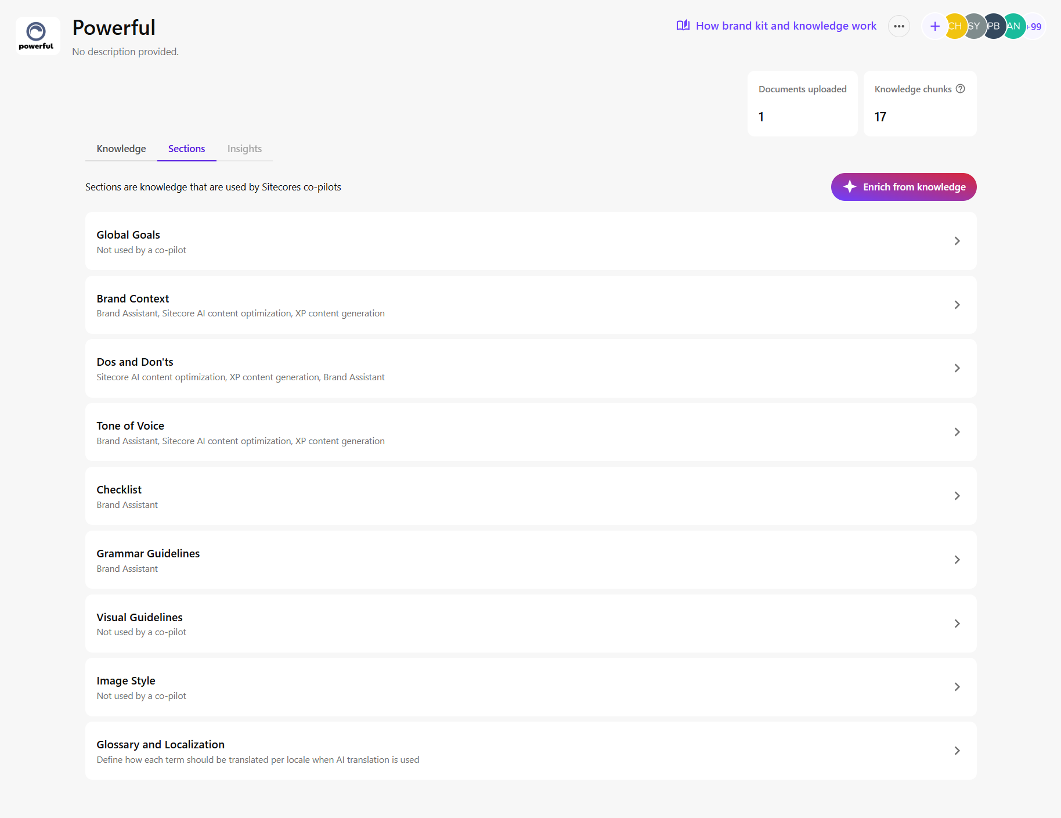The image size is (1061, 818).
Task: Select the CH member avatar
Action: [x=955, y=26]
